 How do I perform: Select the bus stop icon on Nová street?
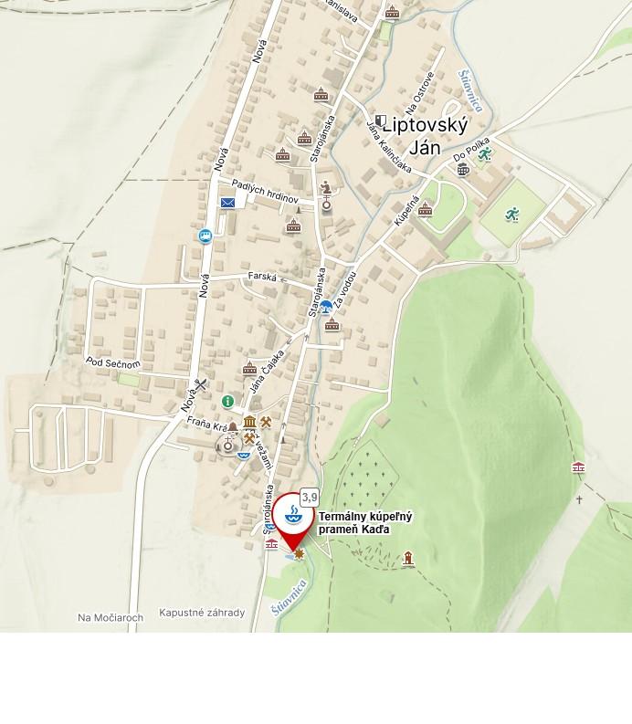click(x=205, y=236)
